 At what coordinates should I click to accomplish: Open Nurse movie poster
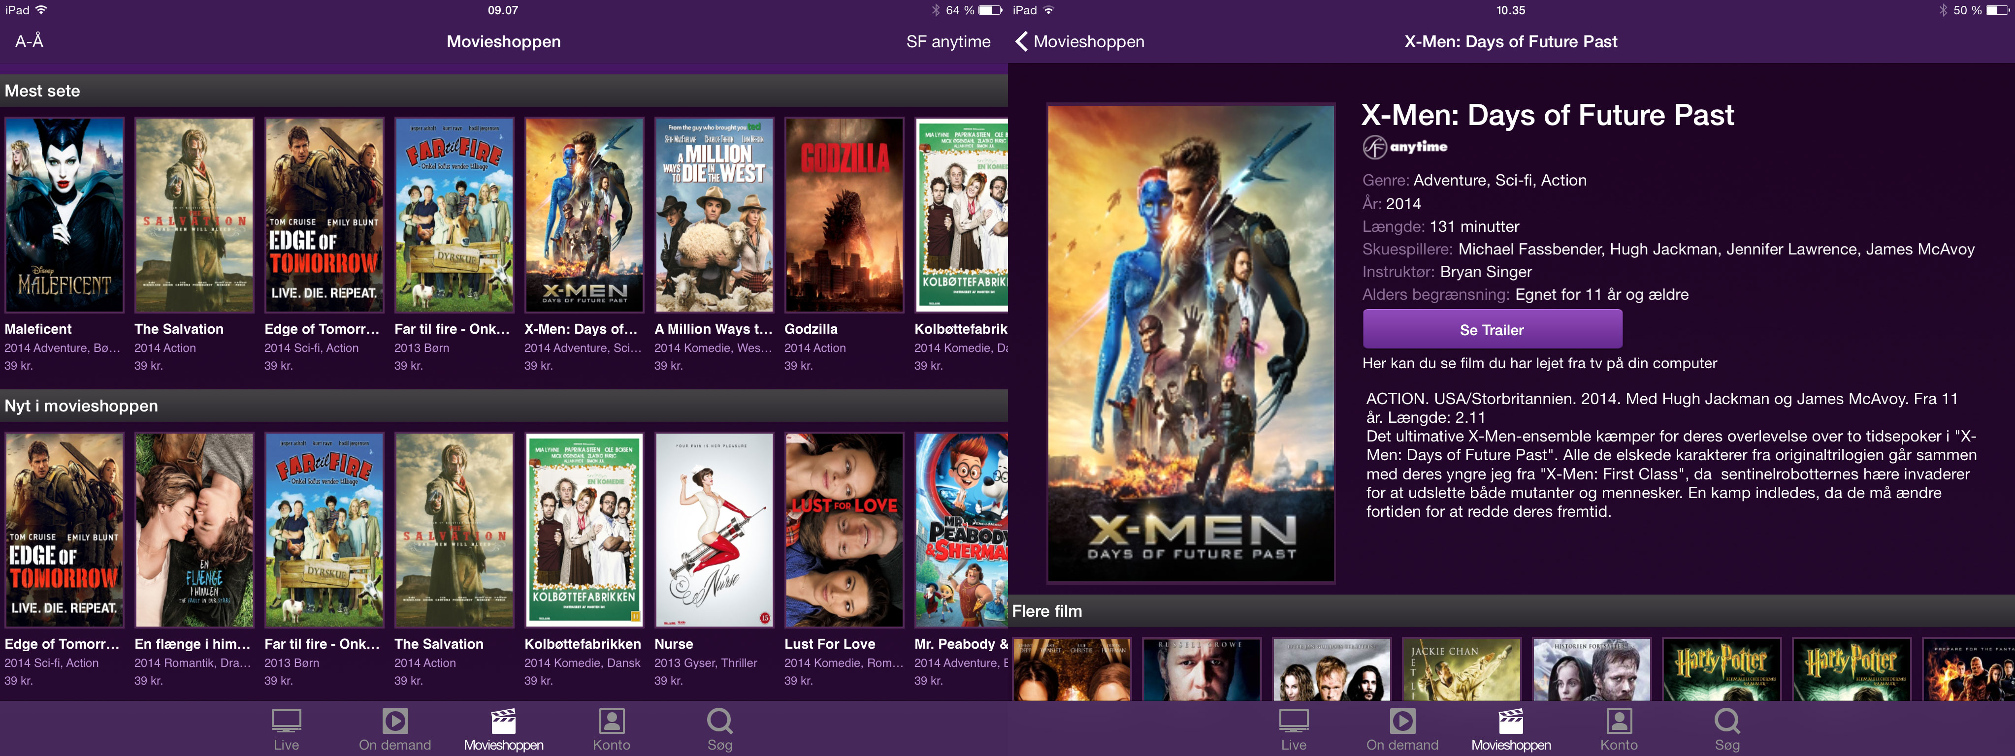coord(714,530)
